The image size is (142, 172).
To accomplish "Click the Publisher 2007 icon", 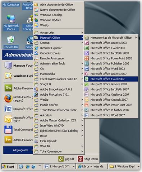I will click(x=87, y=110).
